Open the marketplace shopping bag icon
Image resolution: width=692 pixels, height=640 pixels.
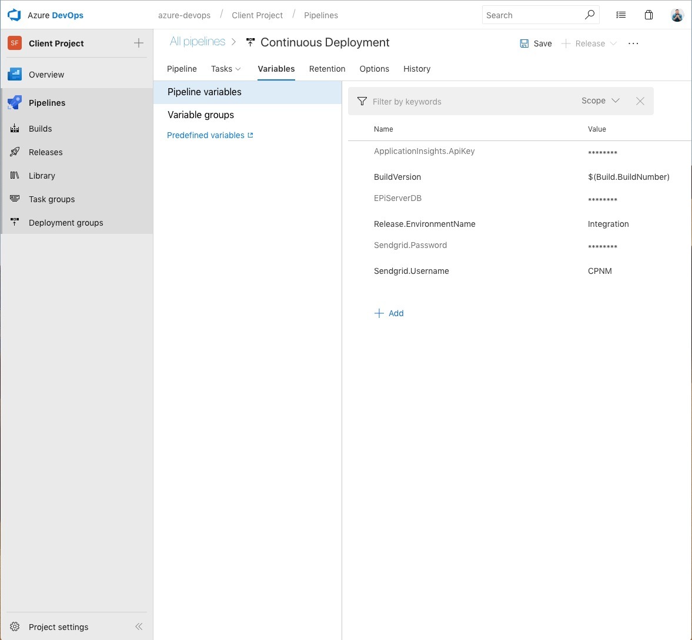(648, 15)
